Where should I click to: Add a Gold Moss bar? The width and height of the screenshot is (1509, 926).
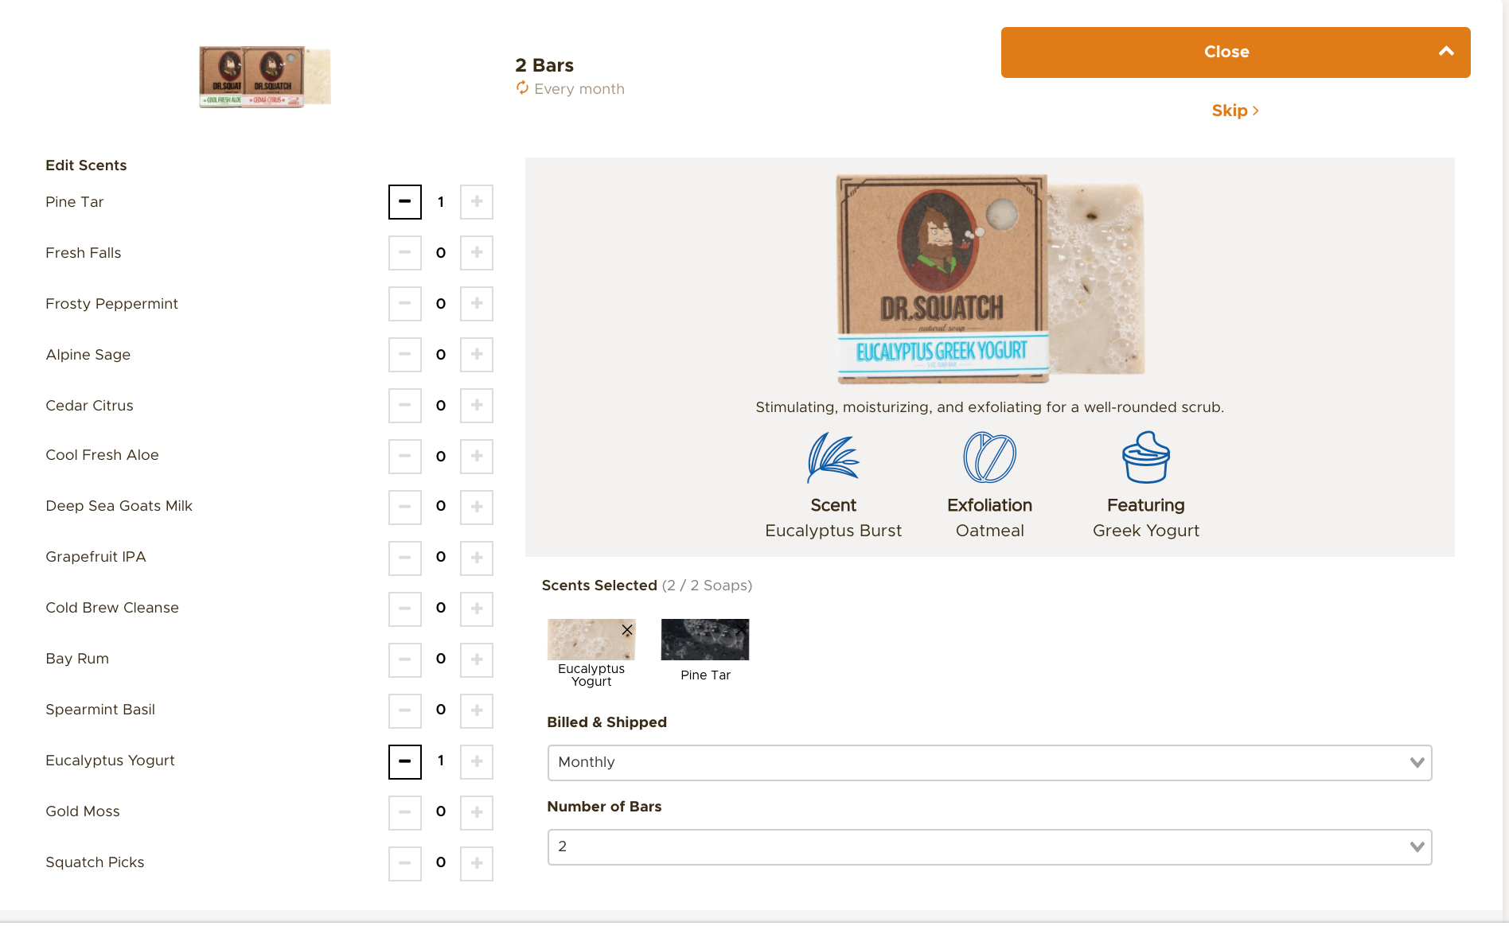coord(477,813)
